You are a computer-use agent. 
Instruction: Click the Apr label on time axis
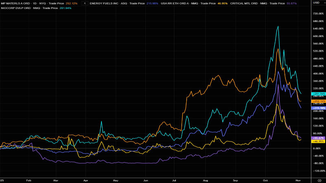(86, 179)
